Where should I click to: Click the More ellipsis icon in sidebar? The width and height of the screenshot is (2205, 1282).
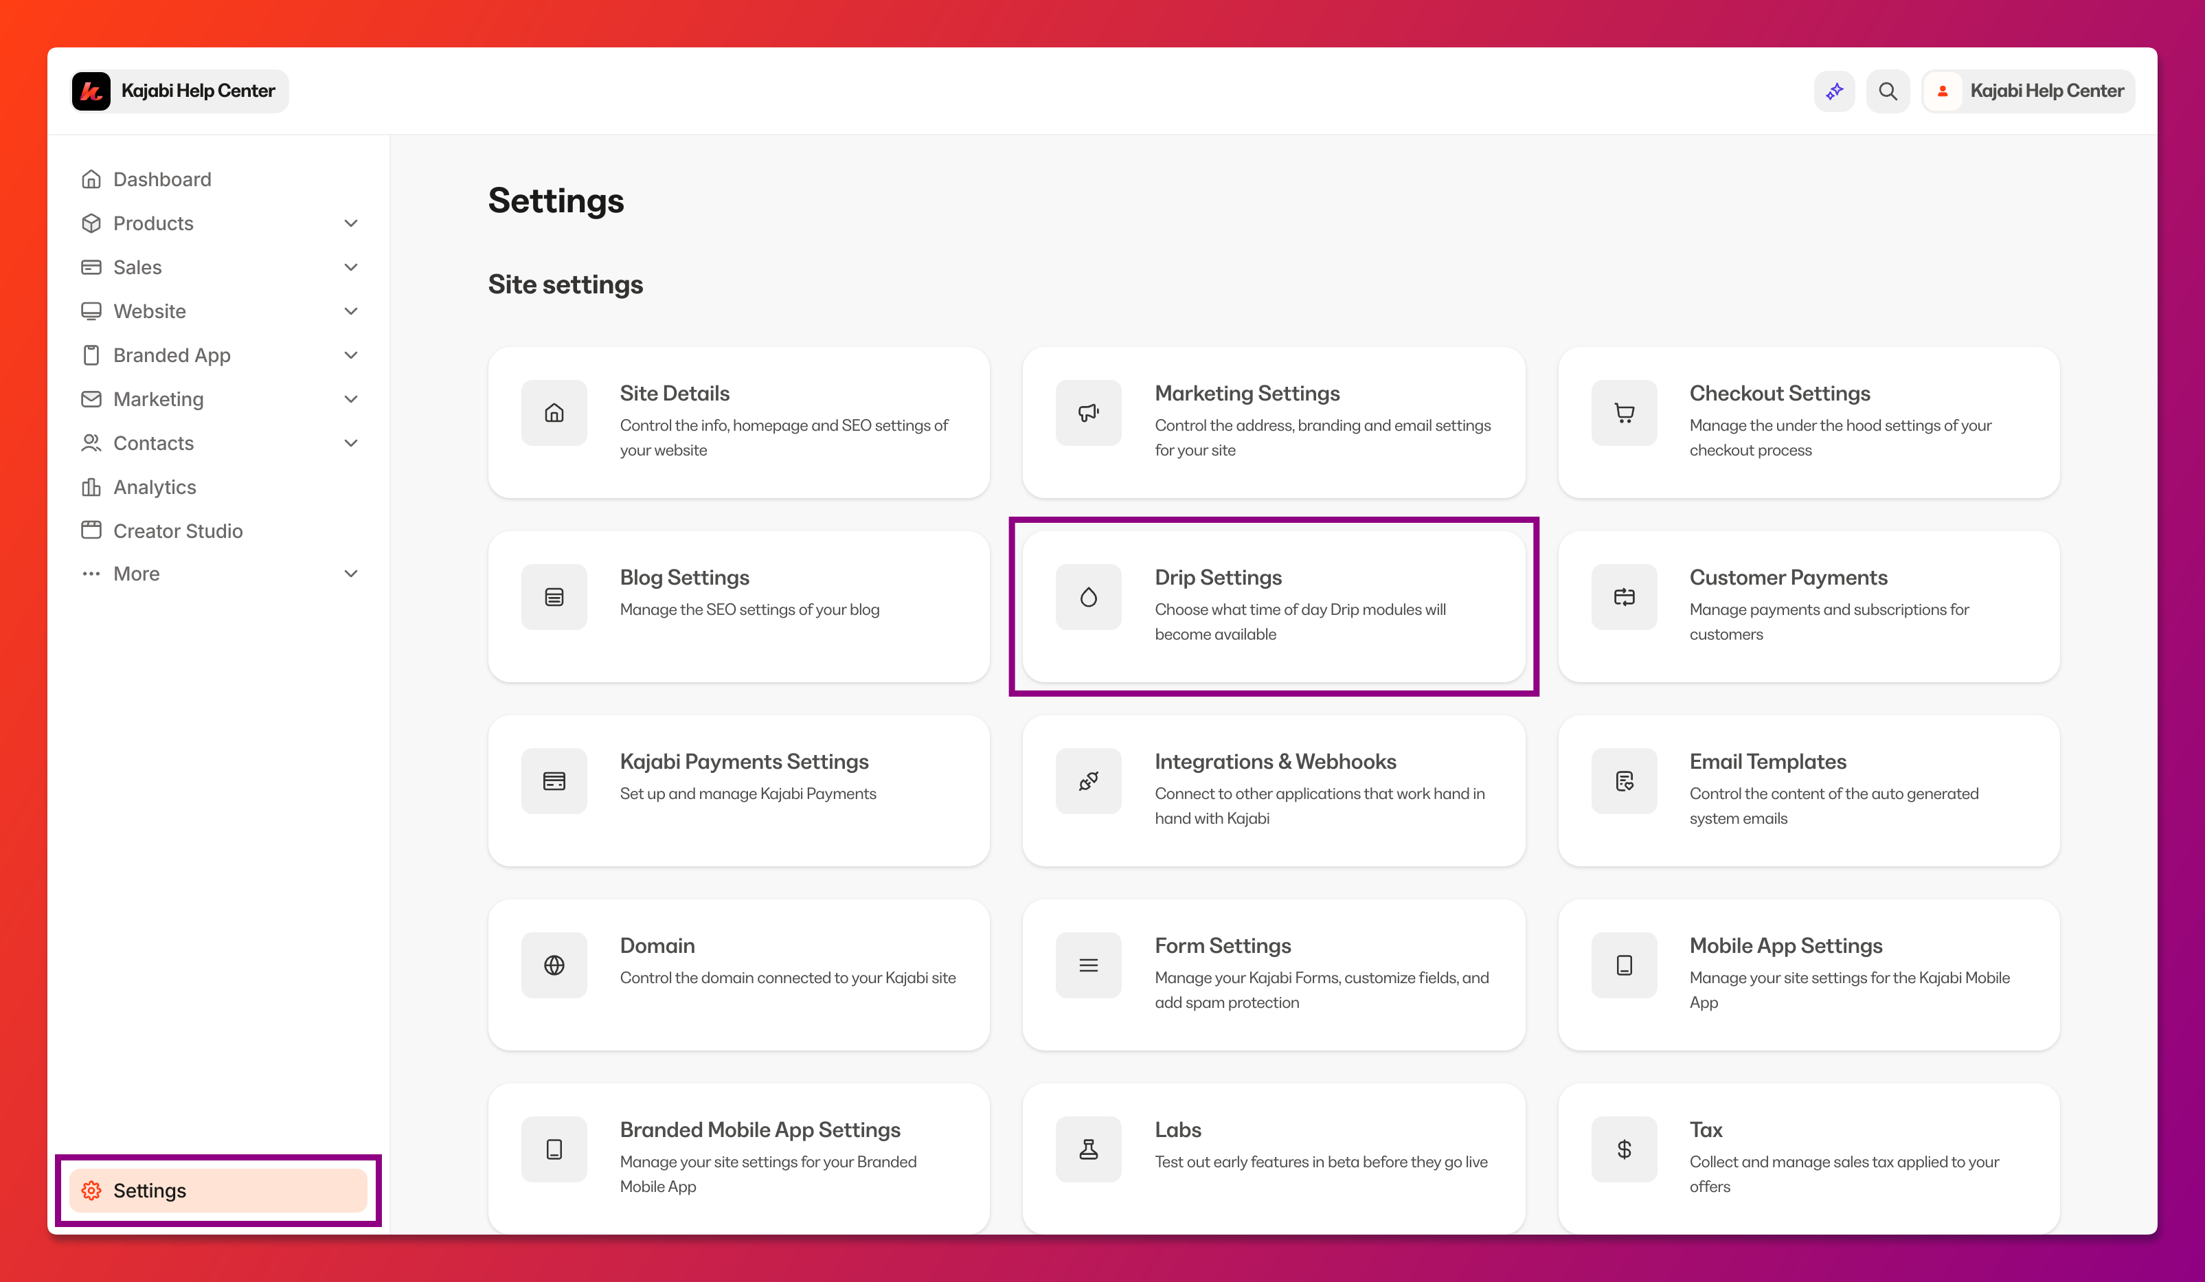pos(91,574)
